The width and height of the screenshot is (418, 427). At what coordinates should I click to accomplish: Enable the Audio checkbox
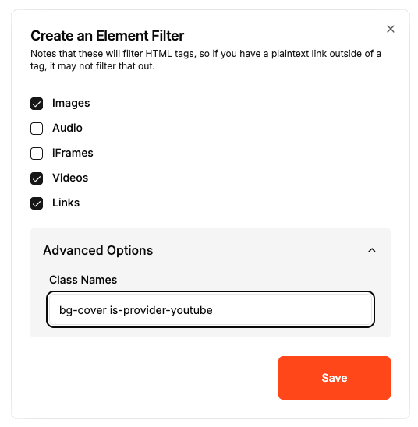point(37,129)
